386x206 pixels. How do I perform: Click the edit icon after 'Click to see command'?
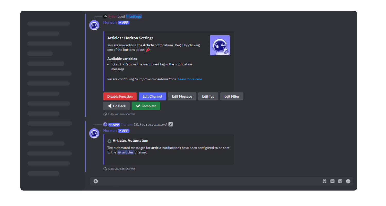pos(170,124)
